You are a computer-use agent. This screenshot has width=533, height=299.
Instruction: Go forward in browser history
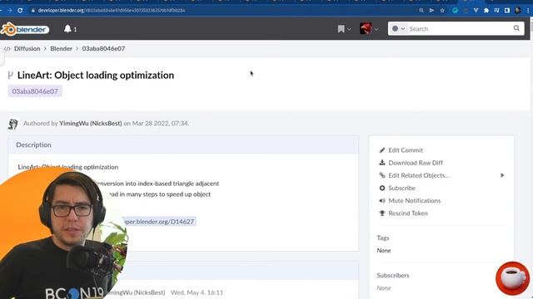point(9,11)
